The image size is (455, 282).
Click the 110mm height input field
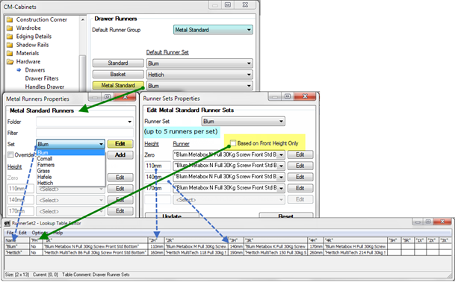coord(158,166)
